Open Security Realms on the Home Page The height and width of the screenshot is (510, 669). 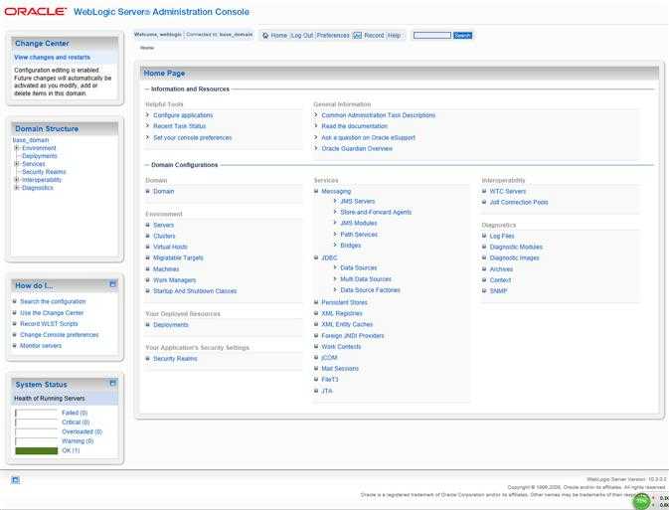pyautogui.click(x=175, y=359)
